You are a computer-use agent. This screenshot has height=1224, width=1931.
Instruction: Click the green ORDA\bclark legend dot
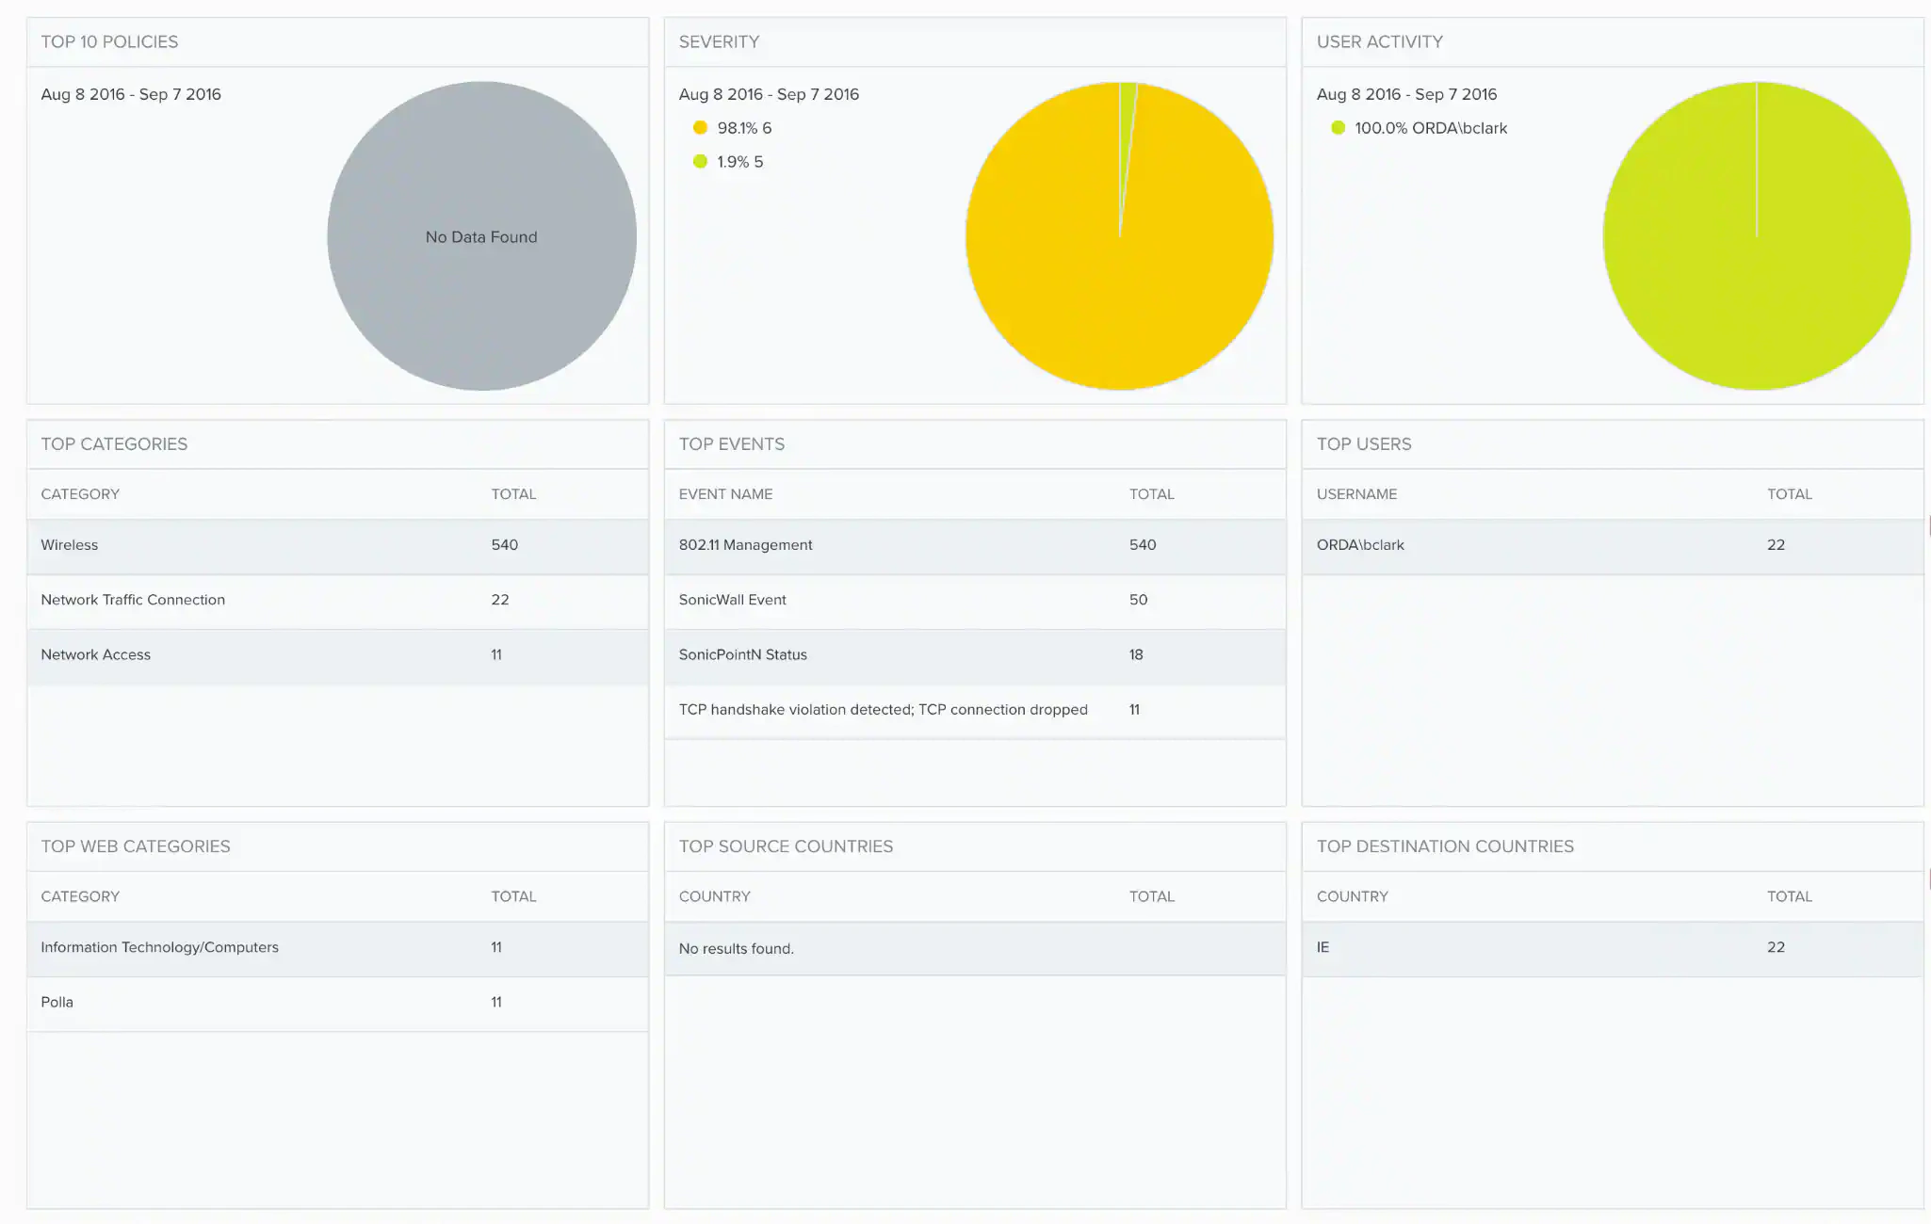point(1338,128)
